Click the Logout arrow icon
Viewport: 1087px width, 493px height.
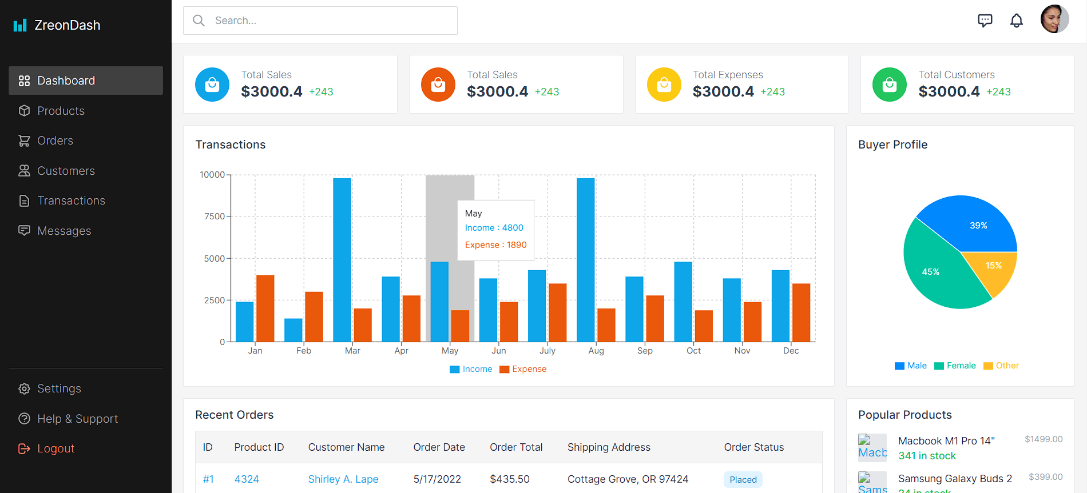tap(24, 448)
